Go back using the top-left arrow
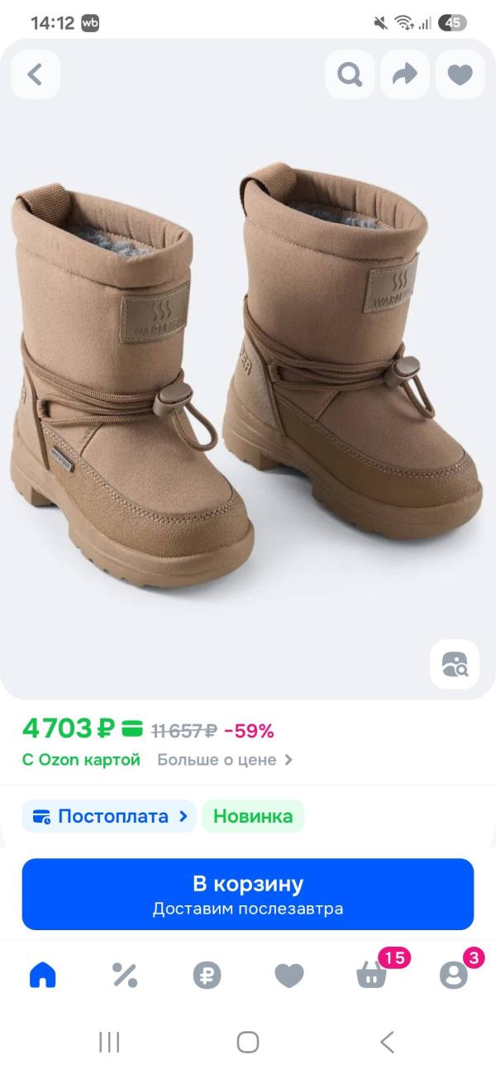Viewport: 496px width, 1074px height. (x=35, y=74)
